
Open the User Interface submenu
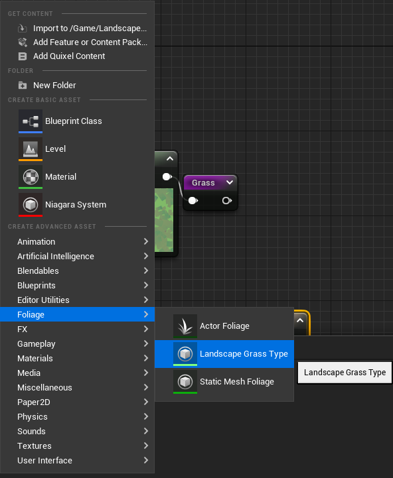[x=77, y=461]
